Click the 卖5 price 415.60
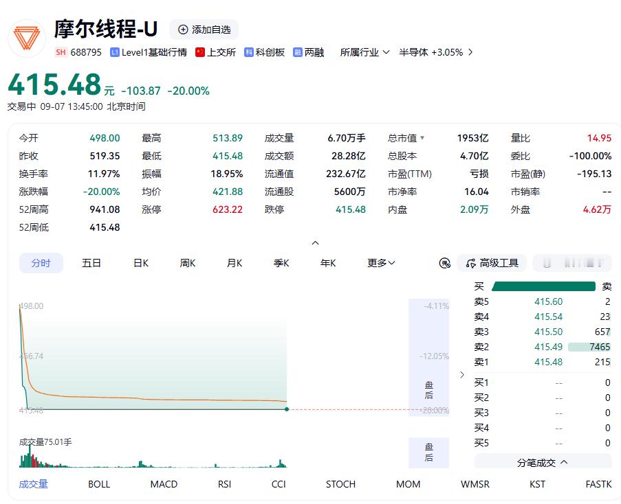Image resolution: width=621 pixels, height=504 pixels. click(x=549, y=301)
